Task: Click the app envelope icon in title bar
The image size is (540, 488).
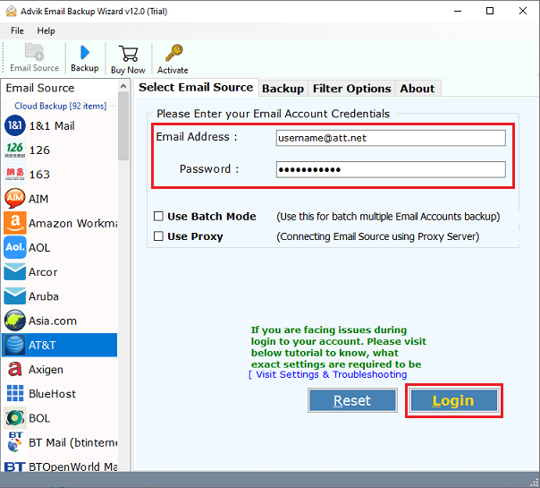Action: (x=12, y=12)
